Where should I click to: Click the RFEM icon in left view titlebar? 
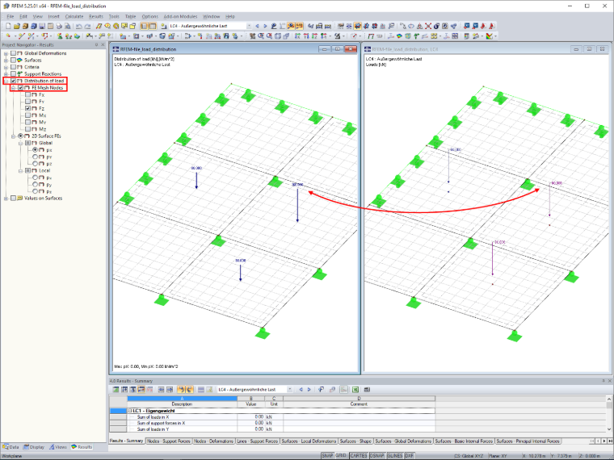(116, 49)
